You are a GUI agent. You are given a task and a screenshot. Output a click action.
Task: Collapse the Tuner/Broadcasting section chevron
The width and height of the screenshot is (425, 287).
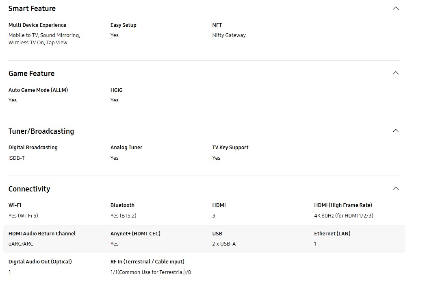(395, 131)
